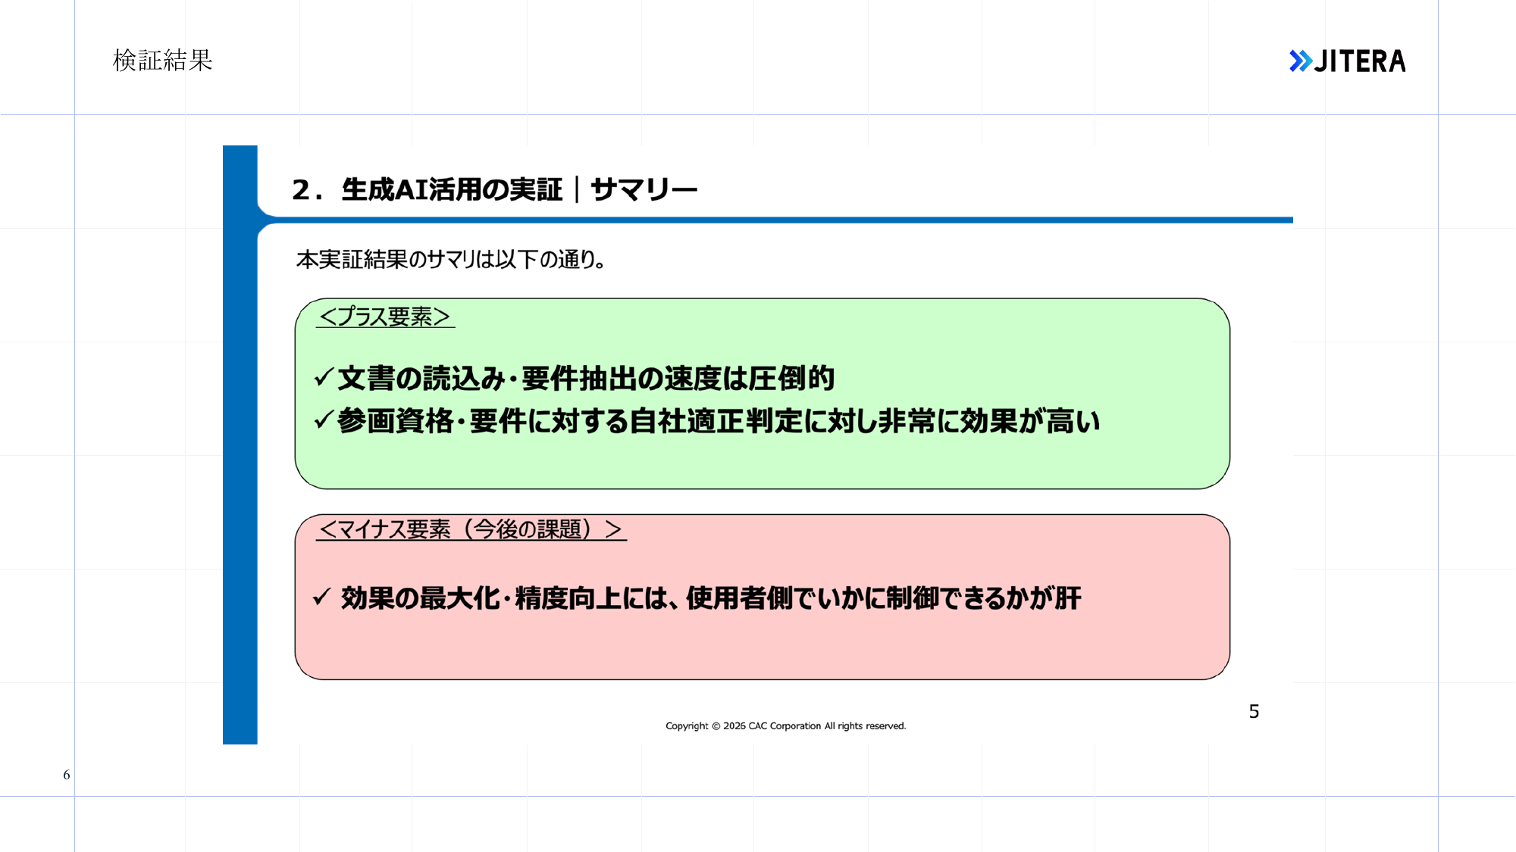Click the inner slide page number 5
This screenshot has width=1516, height=852.
pos(1254,711)
